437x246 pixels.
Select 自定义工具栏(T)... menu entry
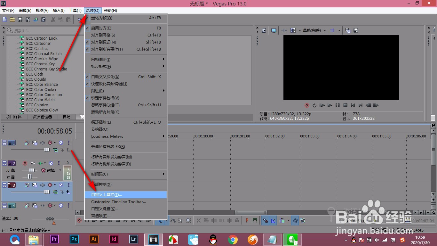point(126,195)
